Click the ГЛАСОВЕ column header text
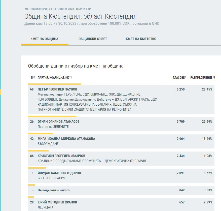The image size is (221, 211). (x=178, y=78)
